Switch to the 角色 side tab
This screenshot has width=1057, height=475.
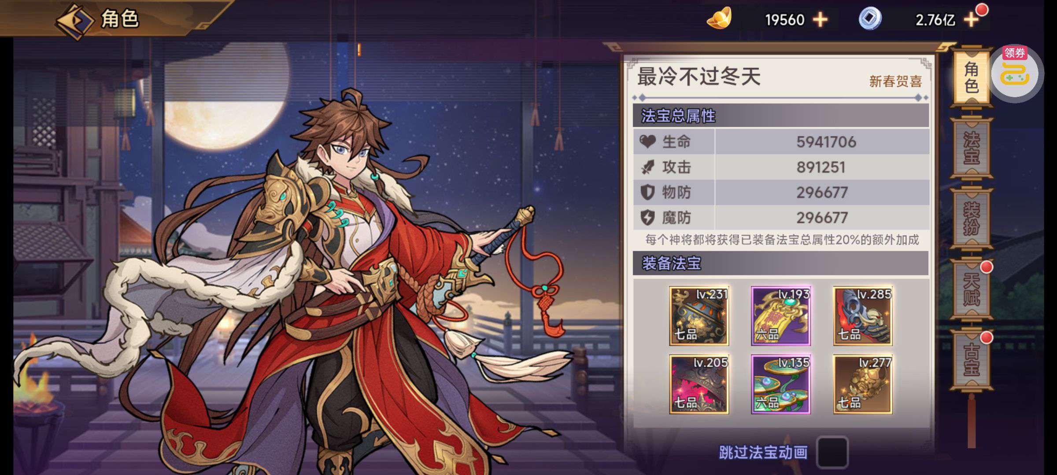point(972,77)
